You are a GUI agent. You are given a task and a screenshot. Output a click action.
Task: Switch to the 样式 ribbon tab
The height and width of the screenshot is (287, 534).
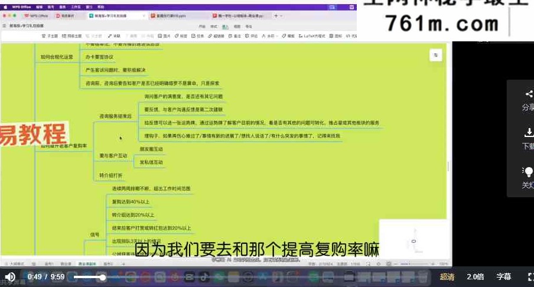(x=214, y=26)
